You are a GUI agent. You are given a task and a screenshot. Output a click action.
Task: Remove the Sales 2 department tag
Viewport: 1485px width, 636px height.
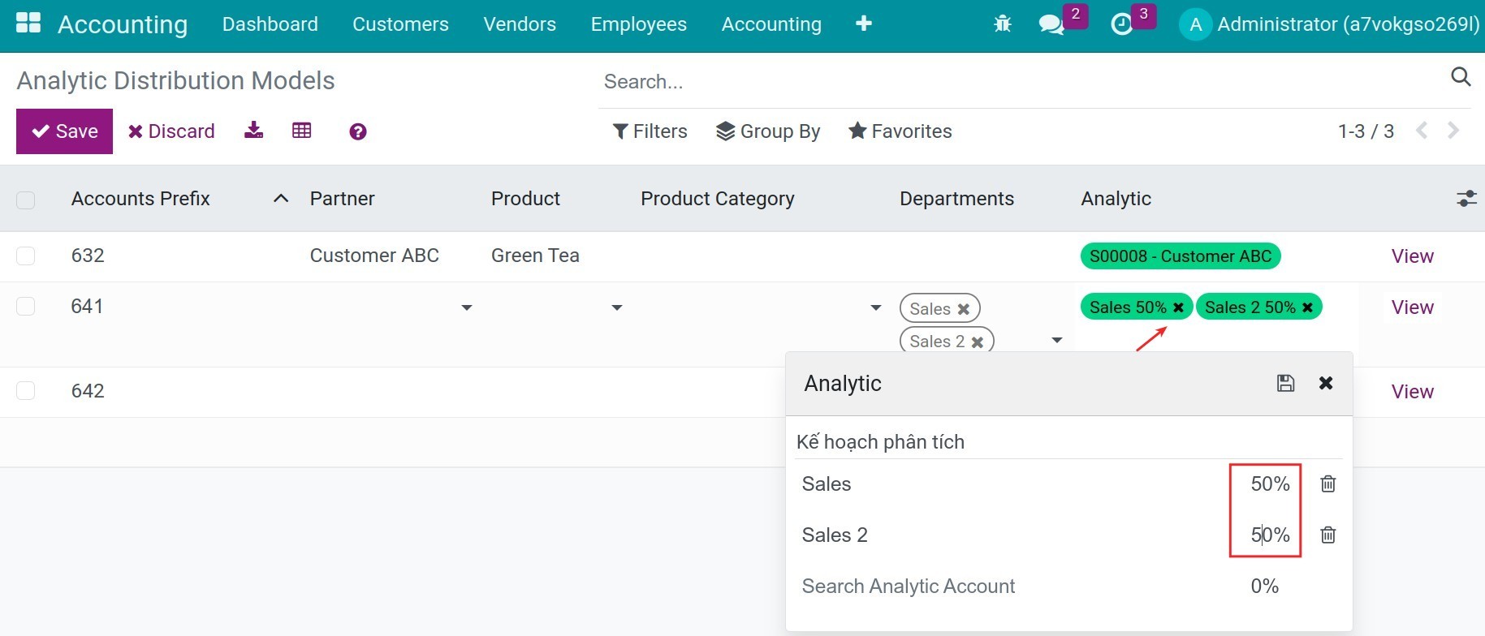click(x=978, y=342)
